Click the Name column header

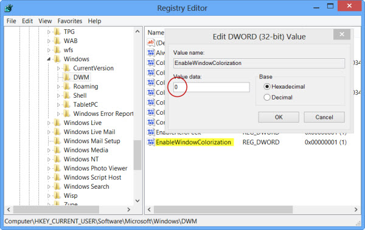click(x=156, y=33)
